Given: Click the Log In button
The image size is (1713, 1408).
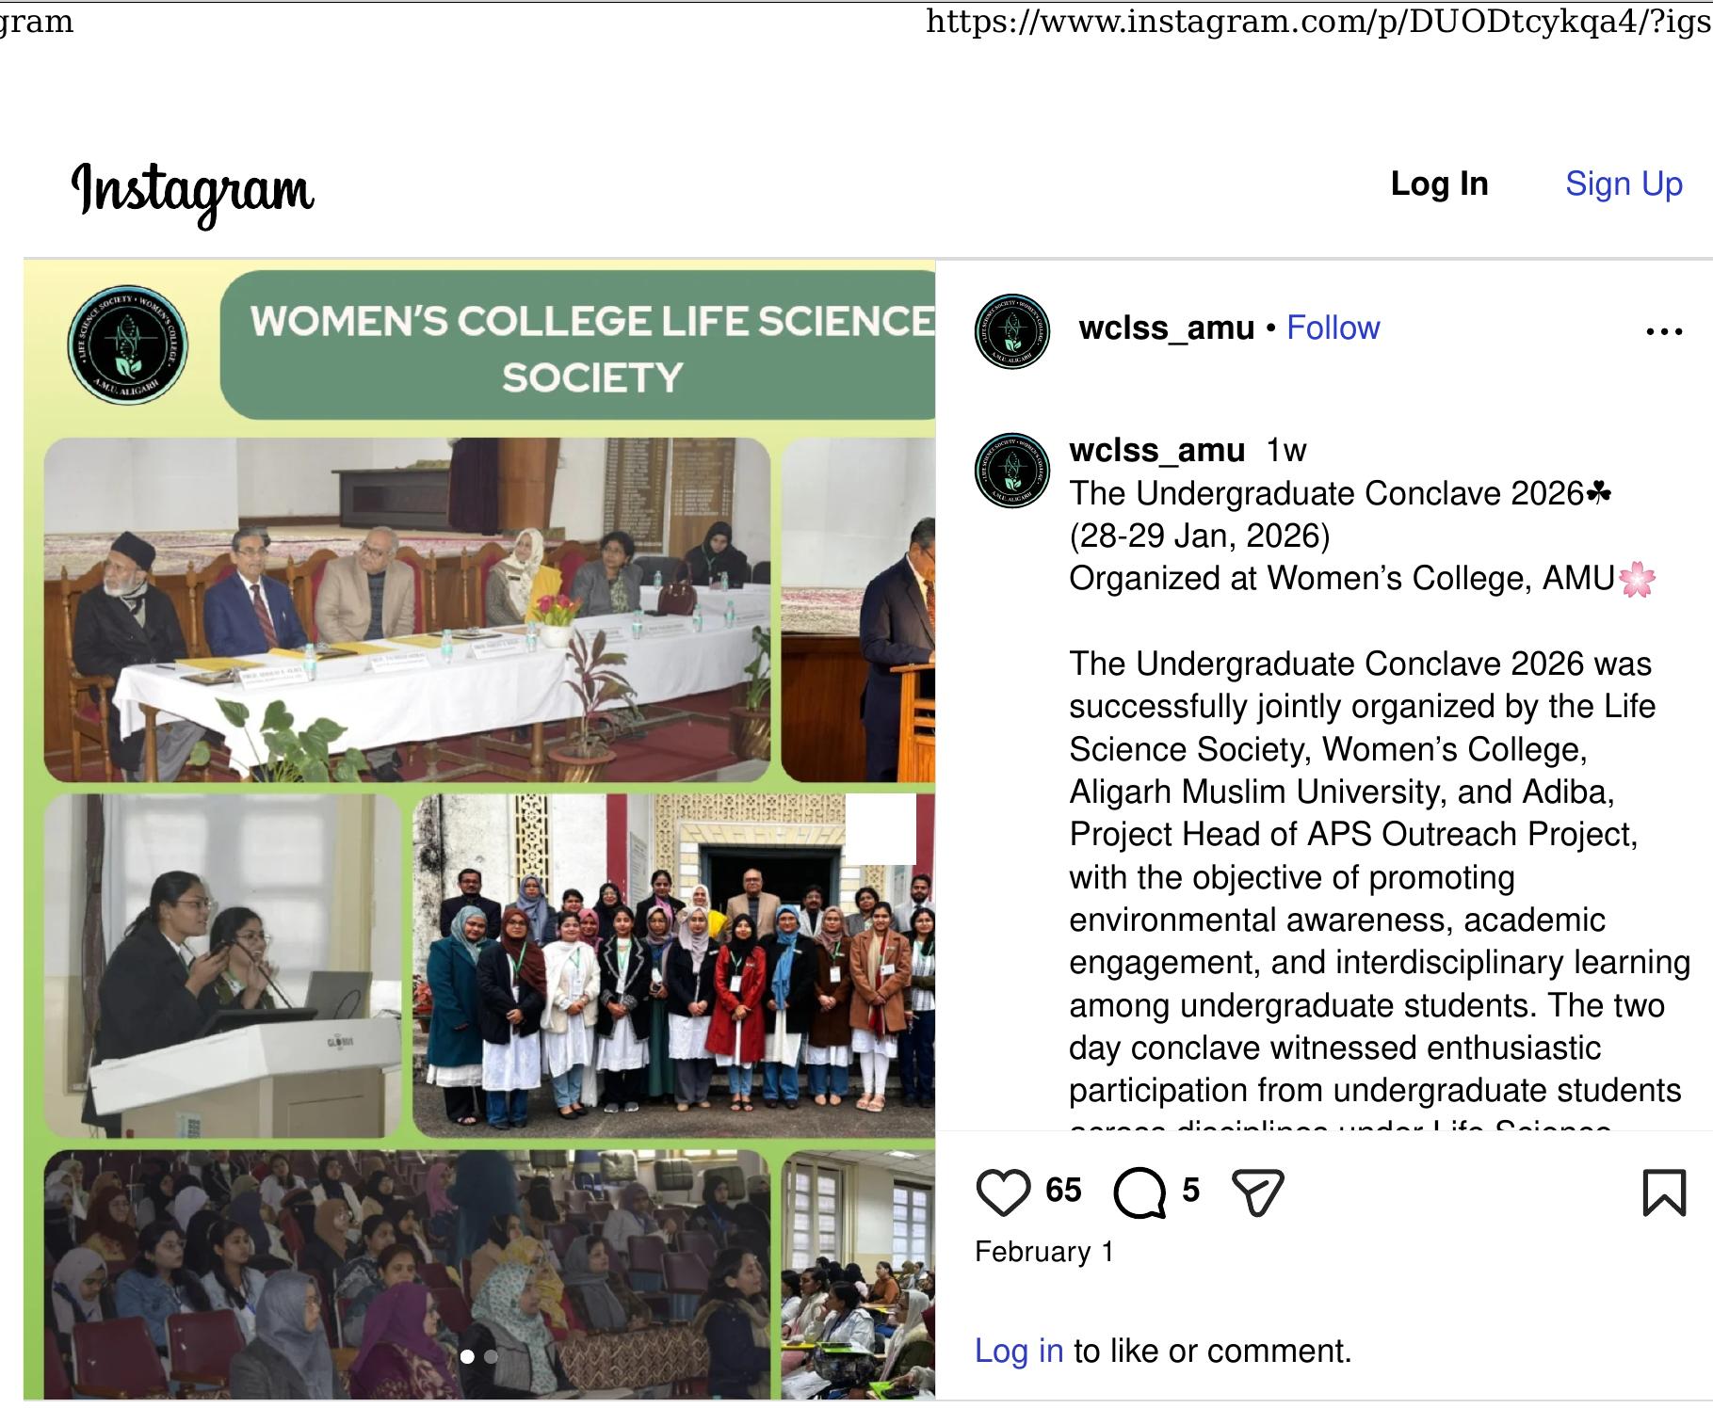Looking at the screenshot, I should coord(1439,184).
